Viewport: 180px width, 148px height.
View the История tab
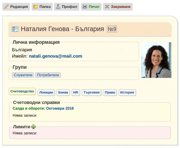(127, 93)
